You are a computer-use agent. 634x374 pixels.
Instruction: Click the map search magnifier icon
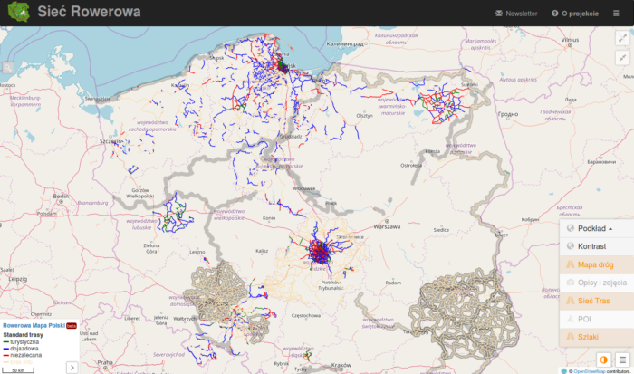[x=8, y=67]
